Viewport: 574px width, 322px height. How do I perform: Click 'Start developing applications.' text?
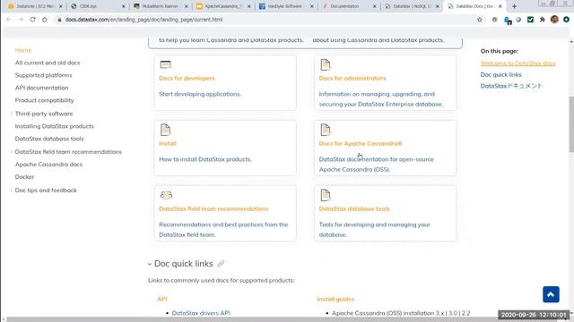point(200,94)
